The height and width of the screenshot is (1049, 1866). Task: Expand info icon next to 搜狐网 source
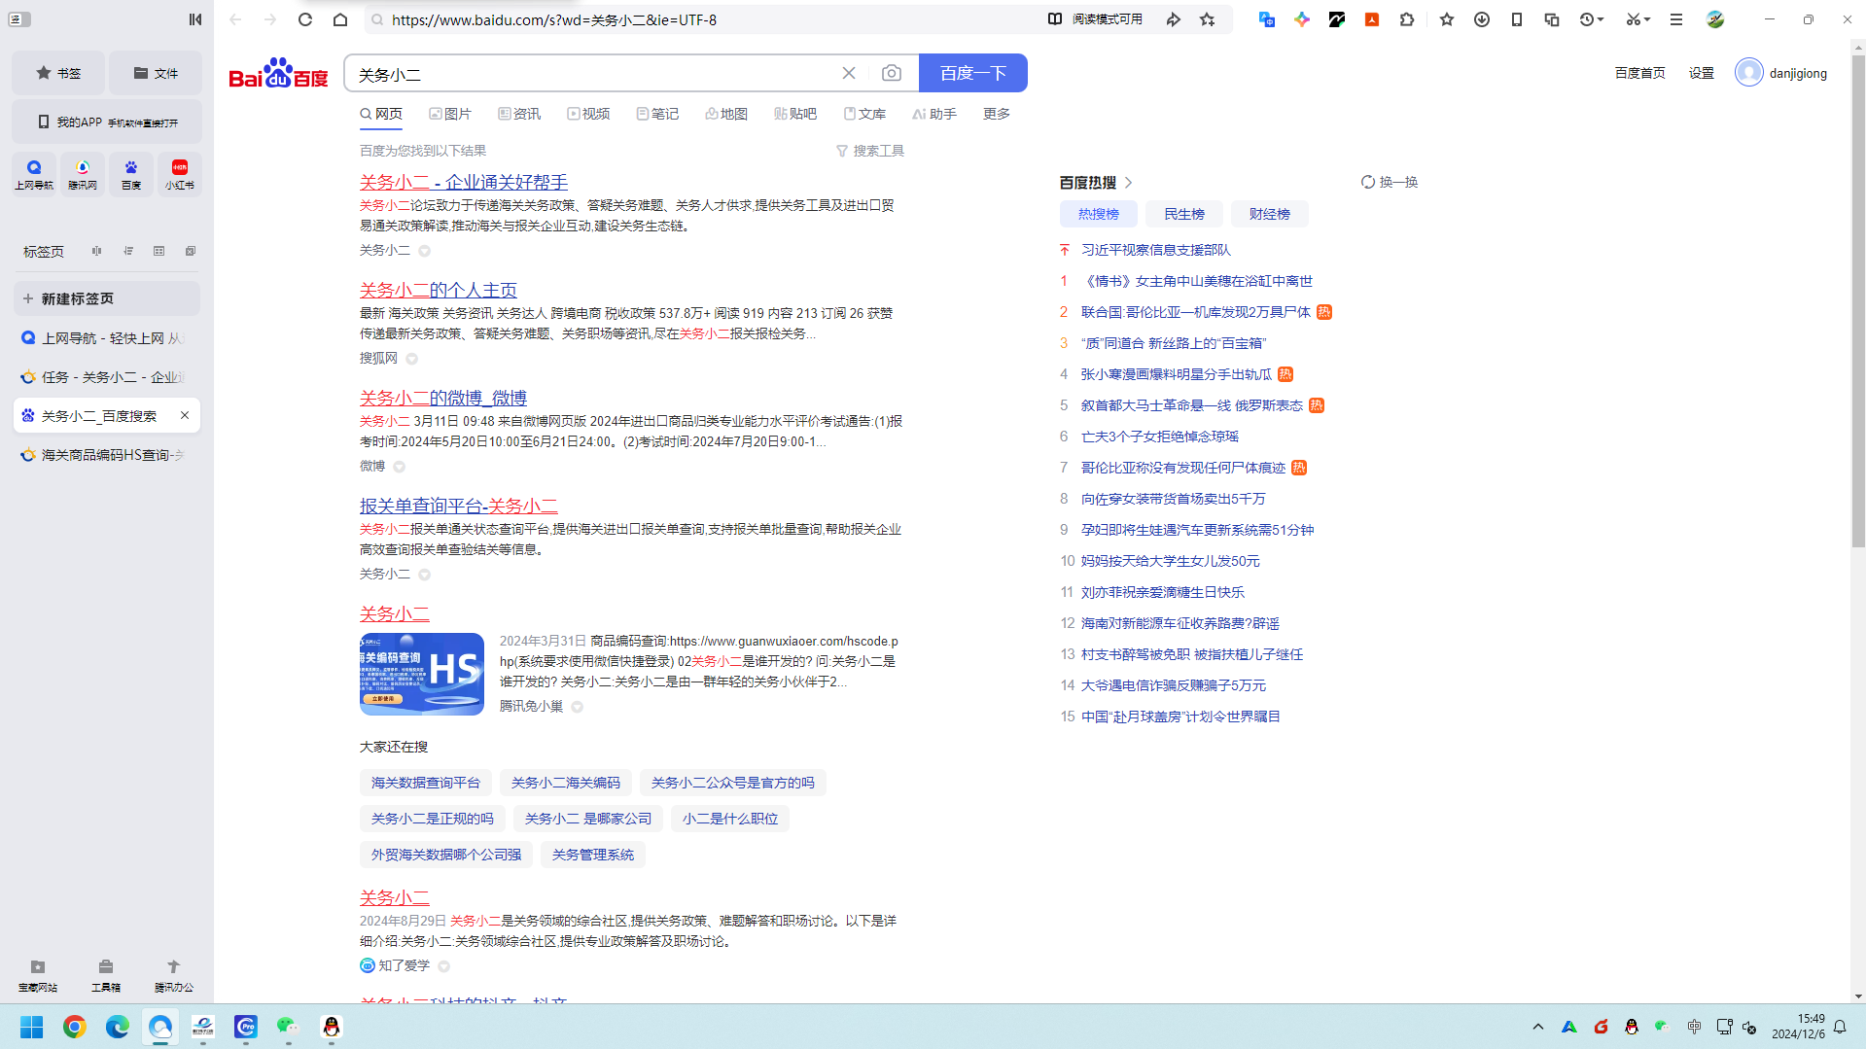[x=412, y=359]
